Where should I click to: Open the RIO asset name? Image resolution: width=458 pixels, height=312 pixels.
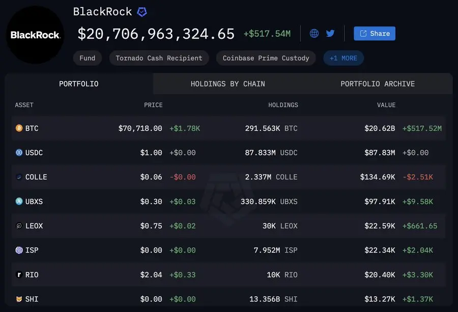click(32, 275)
